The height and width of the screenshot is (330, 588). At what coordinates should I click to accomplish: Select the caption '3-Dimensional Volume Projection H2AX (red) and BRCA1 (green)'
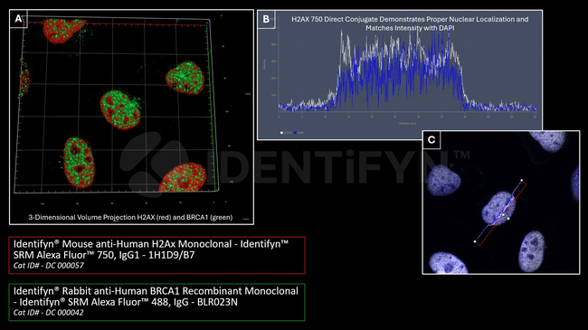pos(130,217)
